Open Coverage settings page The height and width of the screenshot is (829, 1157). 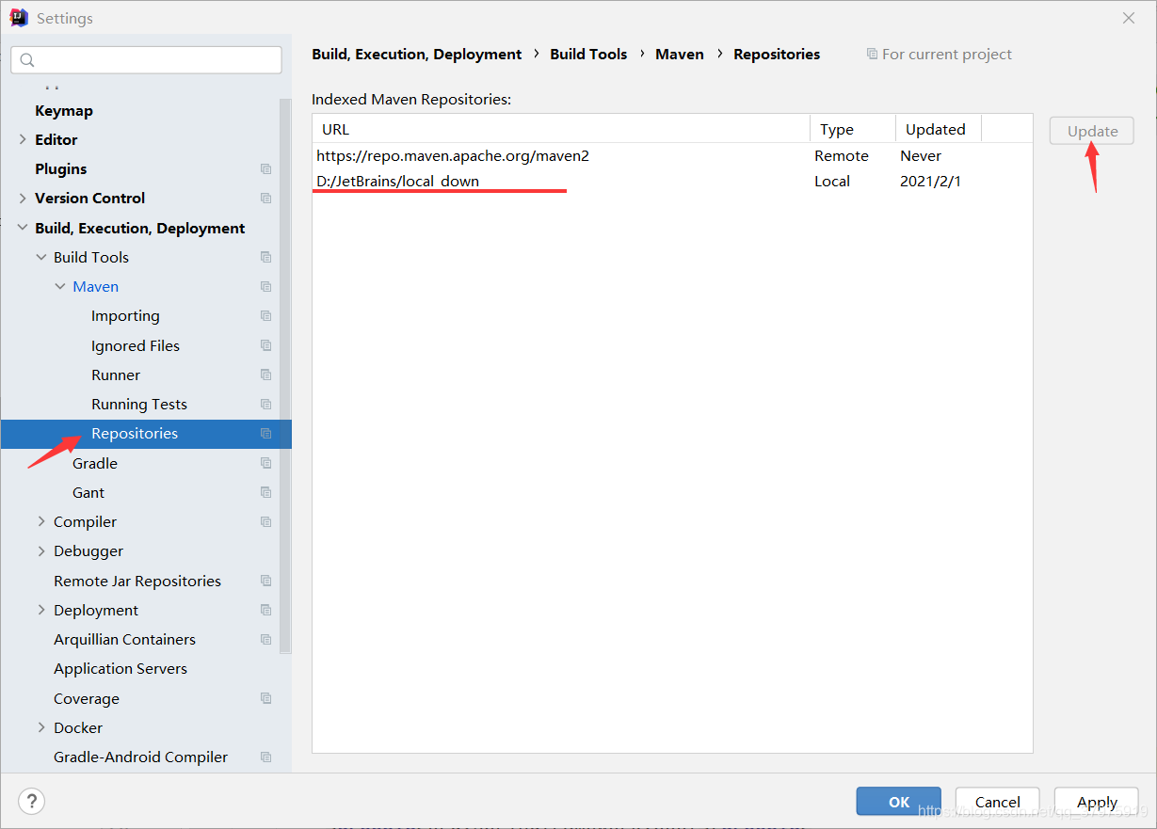click(x=87, y=699)
